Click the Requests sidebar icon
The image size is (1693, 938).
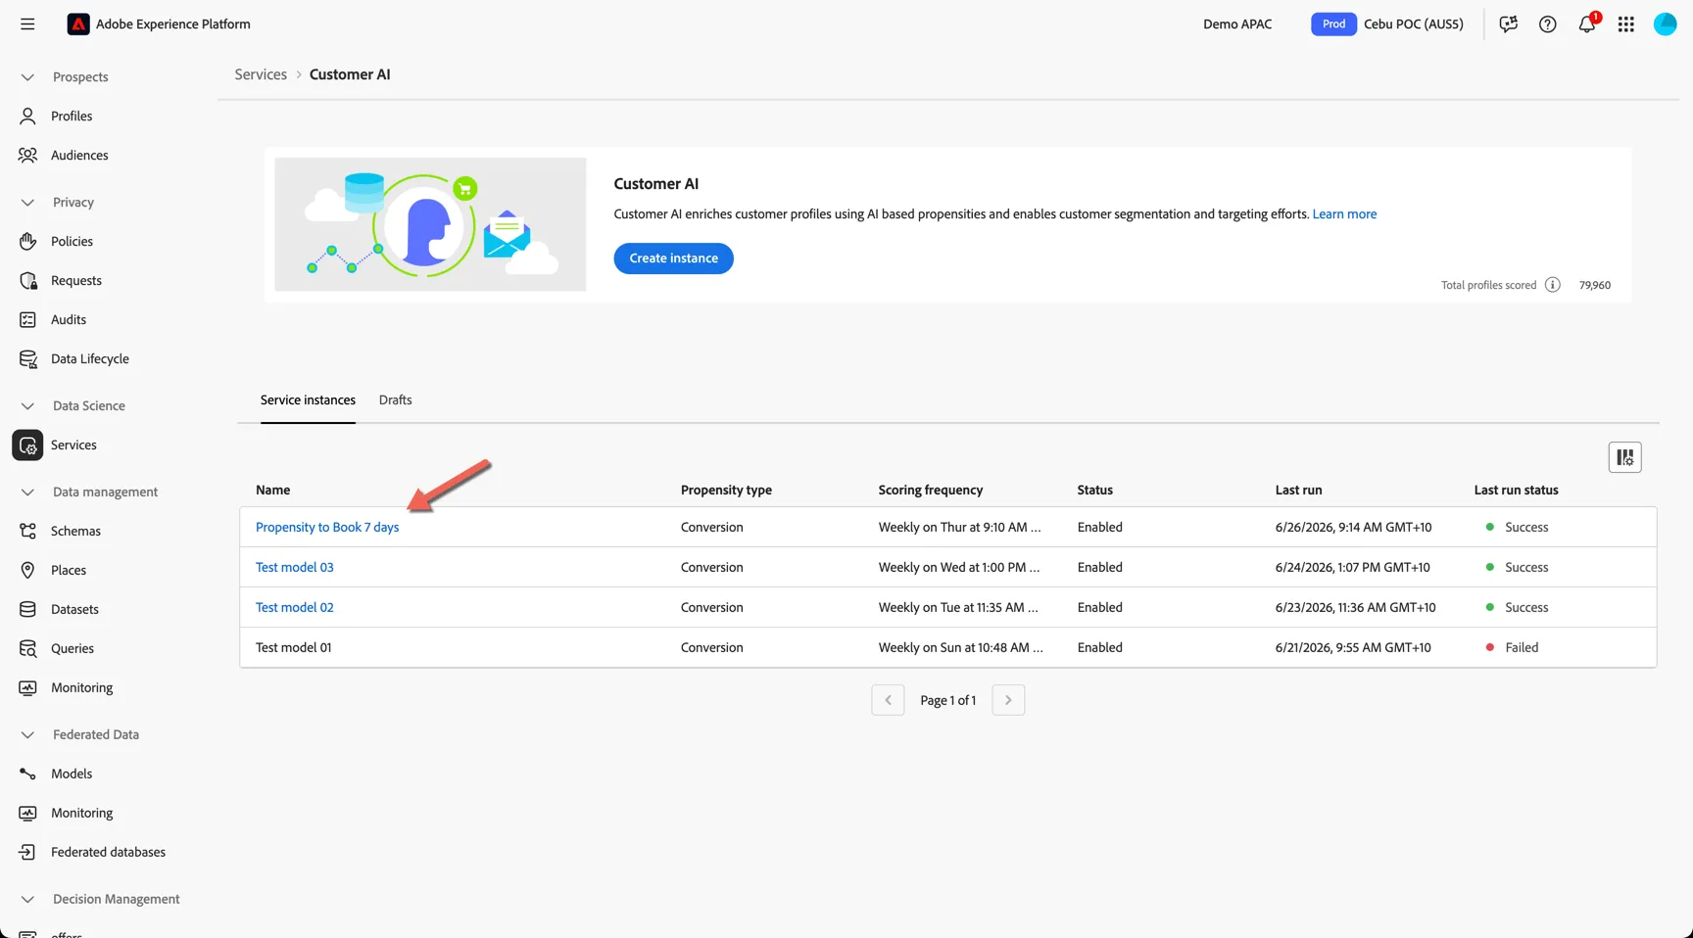28,280
